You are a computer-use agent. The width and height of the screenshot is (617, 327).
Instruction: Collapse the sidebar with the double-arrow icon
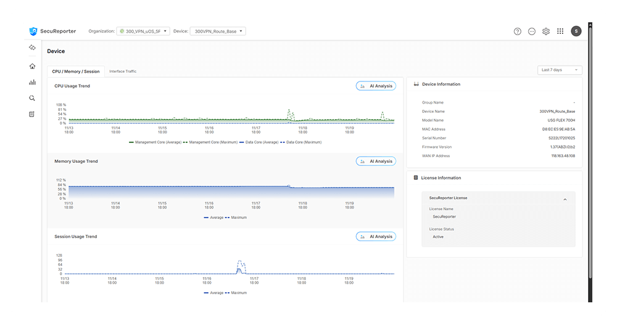click(x=32, y=48)
